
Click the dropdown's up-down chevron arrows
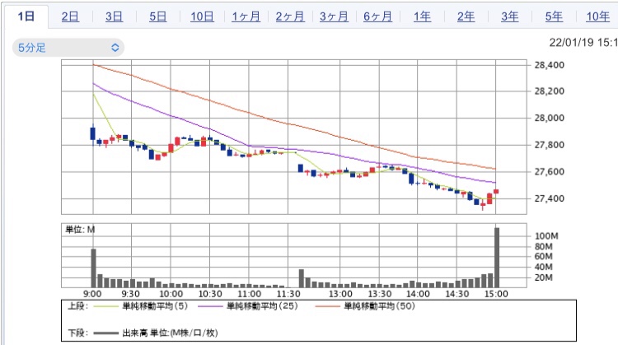(x=115, y=48)
